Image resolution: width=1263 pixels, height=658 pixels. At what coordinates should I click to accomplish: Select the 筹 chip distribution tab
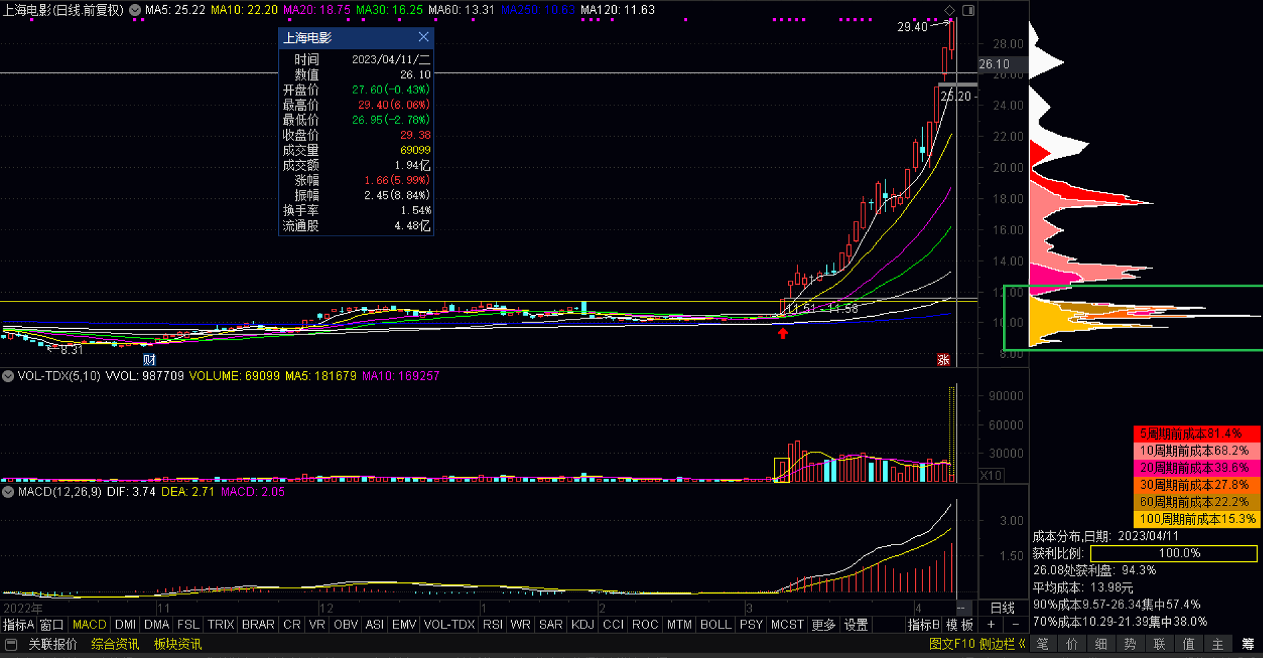click(x=1248, y=644)
